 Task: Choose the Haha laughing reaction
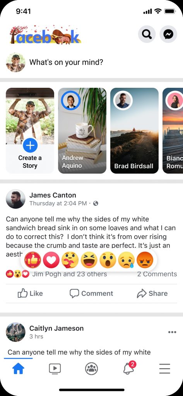point(89,260)
